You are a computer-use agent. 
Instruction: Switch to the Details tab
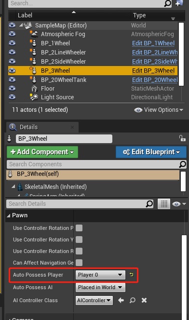(x=28, y=127)
